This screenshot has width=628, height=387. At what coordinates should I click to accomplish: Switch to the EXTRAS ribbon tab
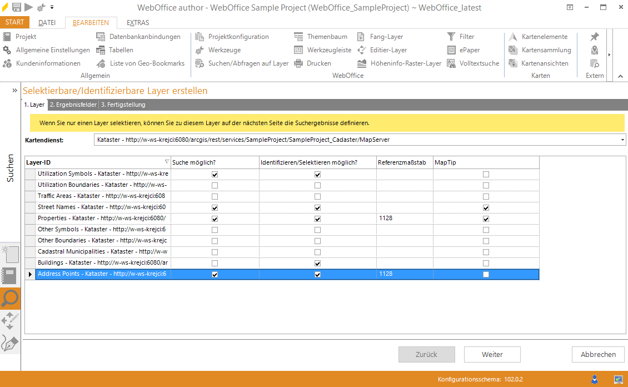point(138,23)
